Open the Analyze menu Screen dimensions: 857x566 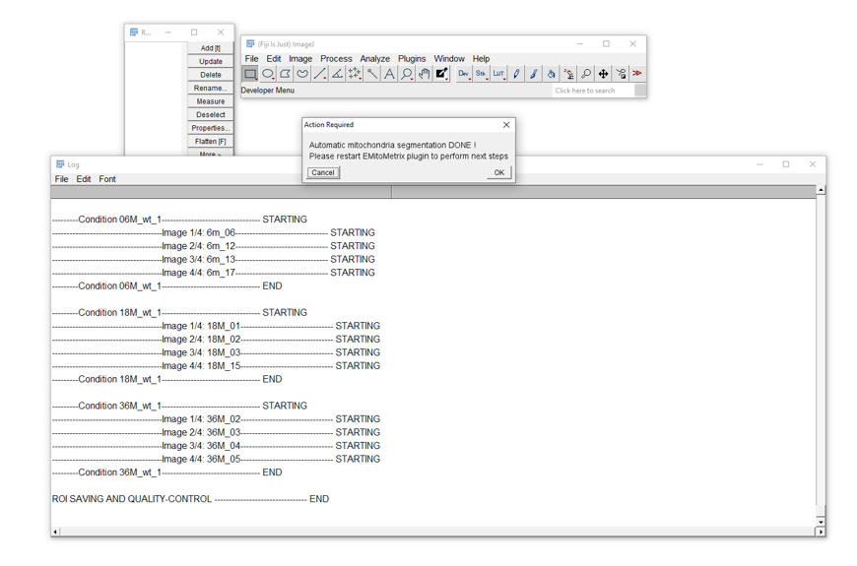[x=374, y=59]
